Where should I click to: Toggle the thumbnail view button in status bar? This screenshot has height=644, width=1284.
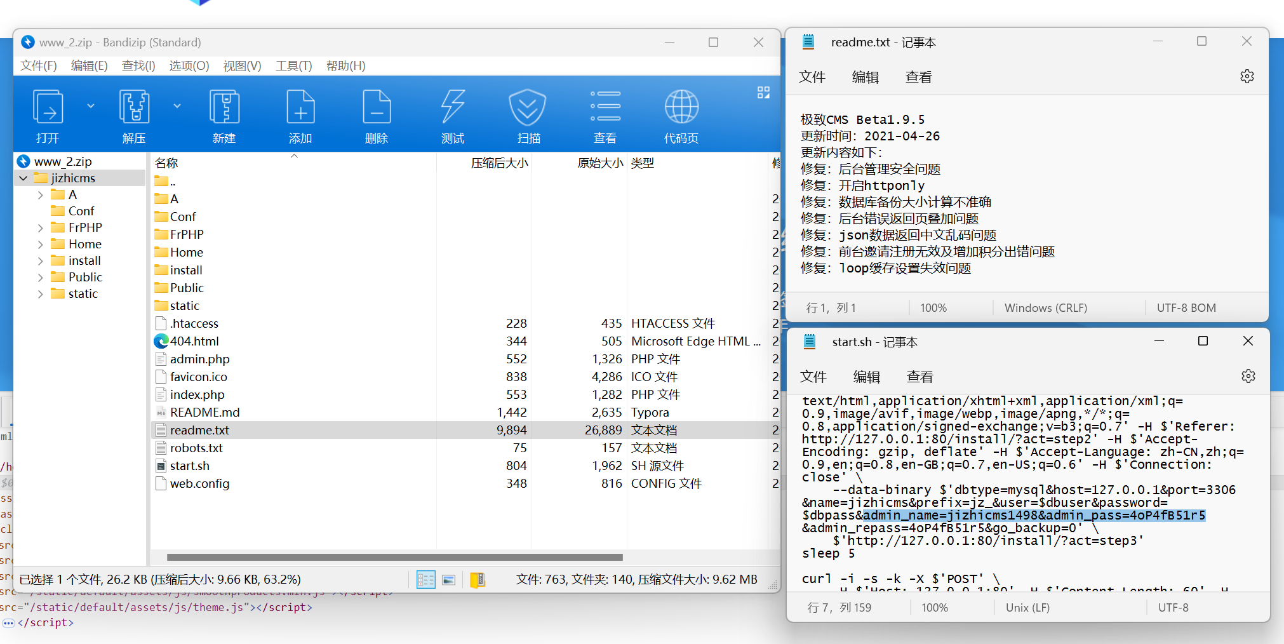click(449, 580)
